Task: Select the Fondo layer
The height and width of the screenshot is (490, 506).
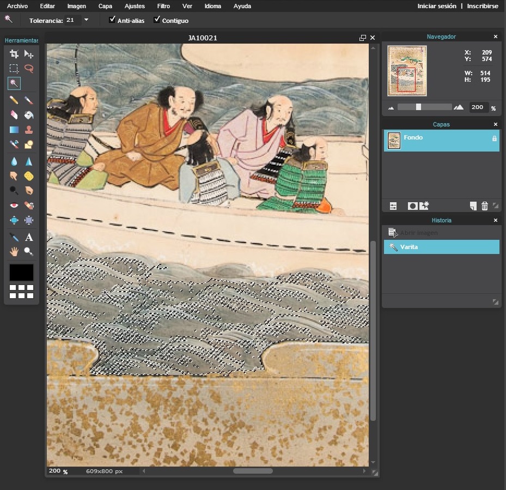Action: pos(441,141)
